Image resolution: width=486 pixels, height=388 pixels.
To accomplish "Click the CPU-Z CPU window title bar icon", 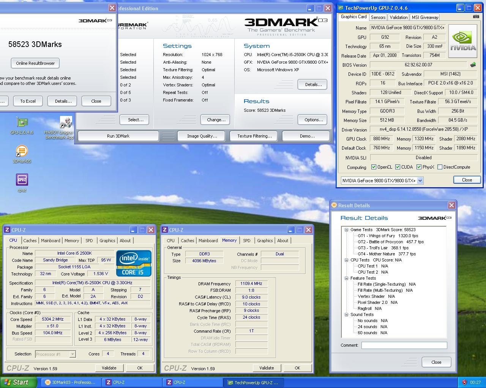I will coord(7,230).
